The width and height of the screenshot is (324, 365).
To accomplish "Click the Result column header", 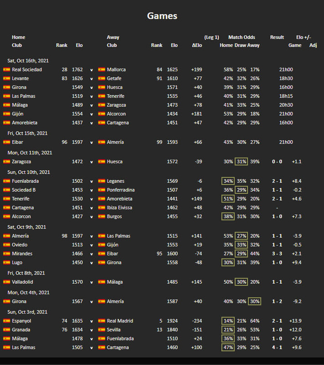I will [277, 37].
